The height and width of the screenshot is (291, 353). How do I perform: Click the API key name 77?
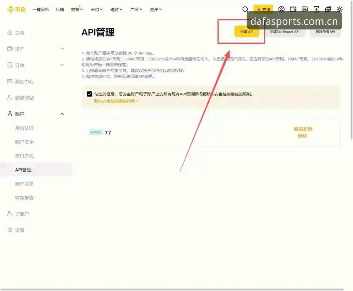(107, 132)
